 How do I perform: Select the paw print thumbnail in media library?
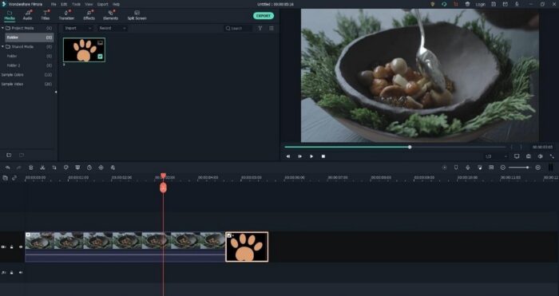click(84, 50)
